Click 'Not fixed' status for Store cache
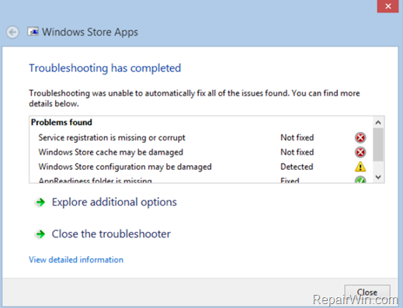Viewport: 403px width, 308px height. pyautogui.click(x=297, y=152)
